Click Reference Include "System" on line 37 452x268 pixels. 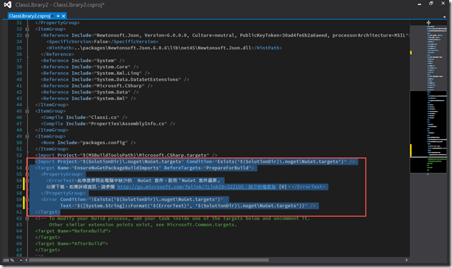click(83, 61)
